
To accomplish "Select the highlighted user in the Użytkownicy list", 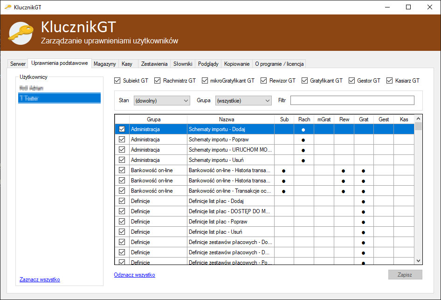I will point(59,98).
